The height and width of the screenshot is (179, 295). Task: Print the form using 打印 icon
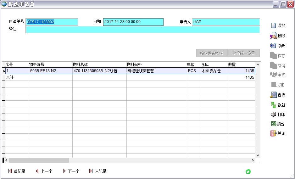click(278, 115)
